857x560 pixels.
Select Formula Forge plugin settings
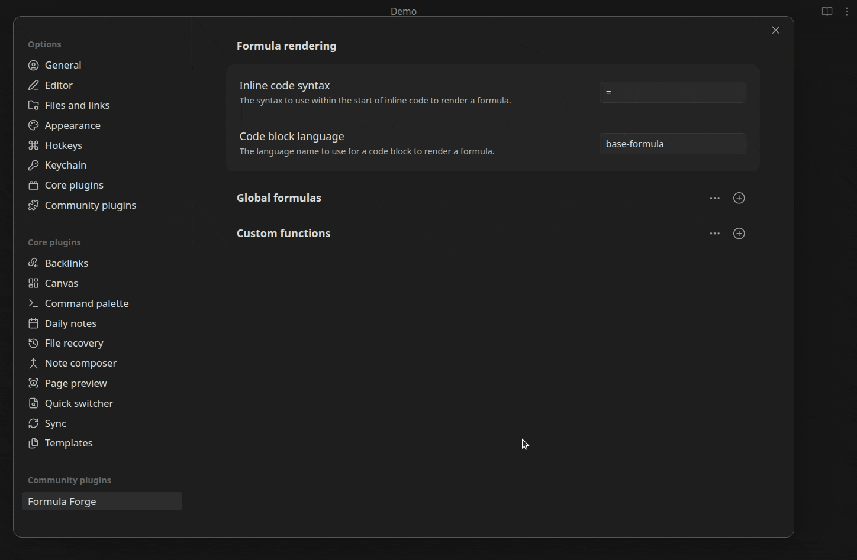pyautogui.click(x=102, y=501)
